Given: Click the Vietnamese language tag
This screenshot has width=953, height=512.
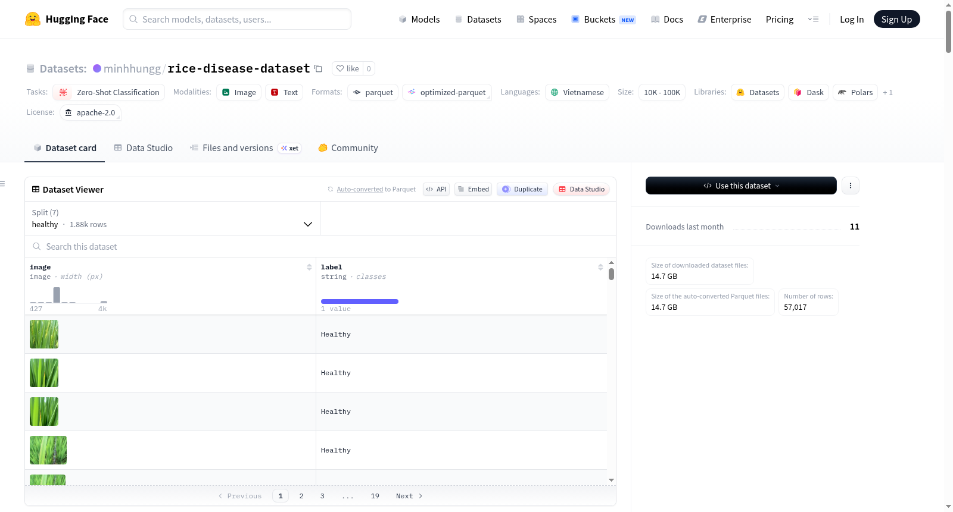Looking at the screenshot, I should click(x=577, y=92).
